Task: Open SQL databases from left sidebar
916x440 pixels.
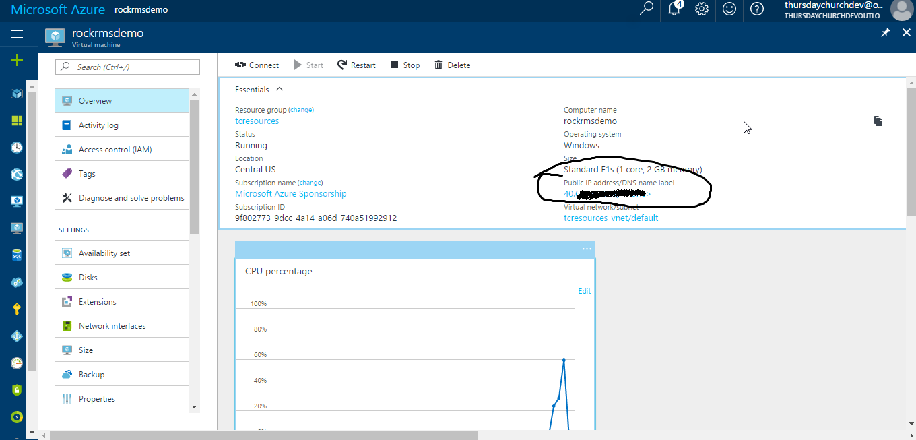Action: pos(17,255)
